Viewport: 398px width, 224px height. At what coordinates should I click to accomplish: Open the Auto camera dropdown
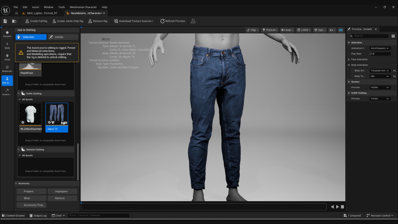(287, 30)
